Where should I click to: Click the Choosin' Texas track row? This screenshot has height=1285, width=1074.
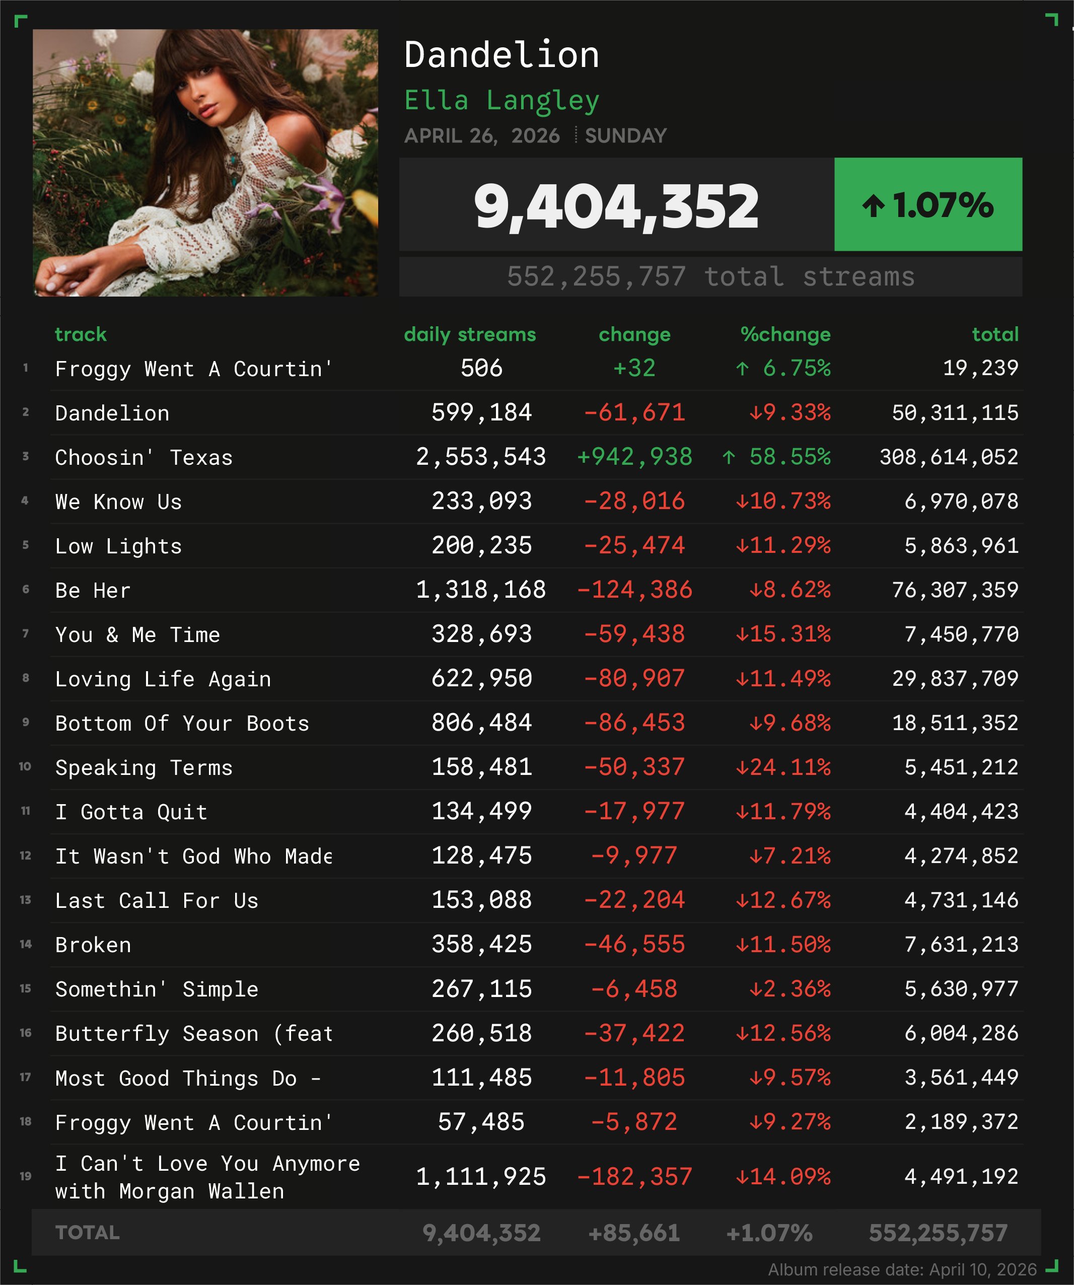[144, 458]
